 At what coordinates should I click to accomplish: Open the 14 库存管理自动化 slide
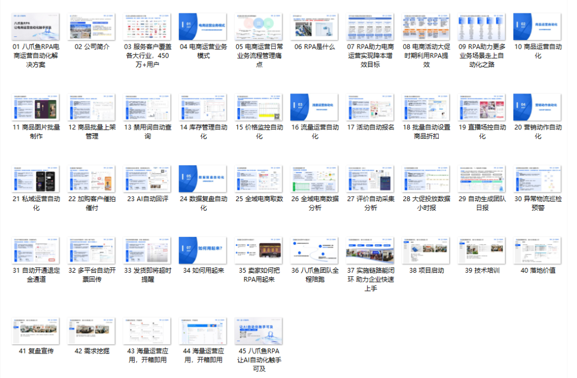pyautogui.click(x=203, y=107)
